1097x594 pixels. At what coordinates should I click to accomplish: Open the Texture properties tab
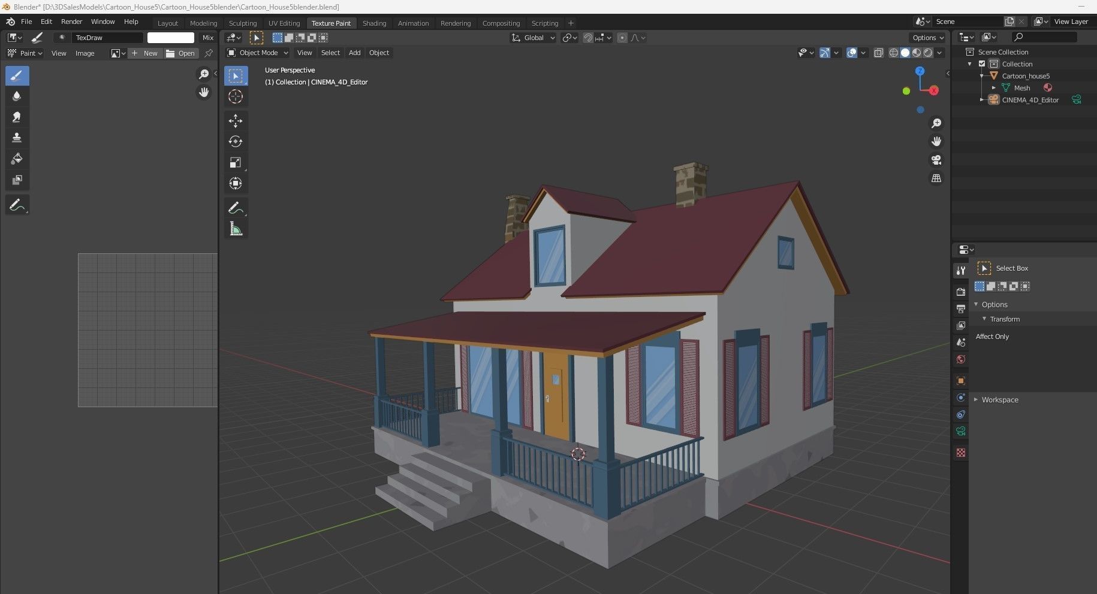pyautogui.click(x=961, y=453)
